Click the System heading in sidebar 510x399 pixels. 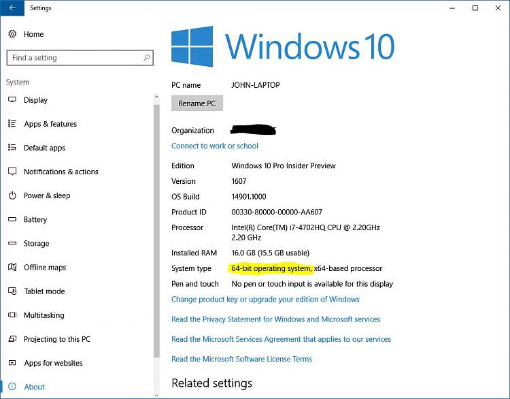17,82
